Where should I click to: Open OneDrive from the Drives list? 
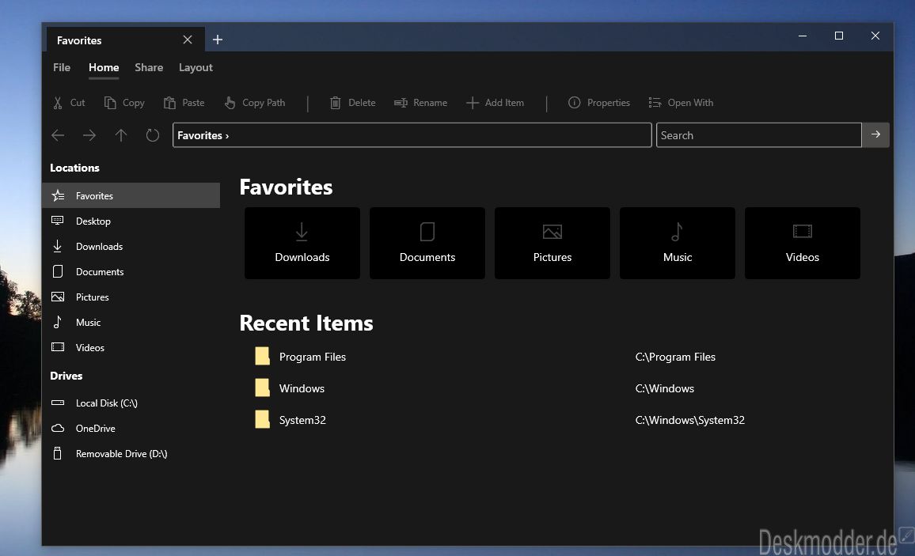95,428
